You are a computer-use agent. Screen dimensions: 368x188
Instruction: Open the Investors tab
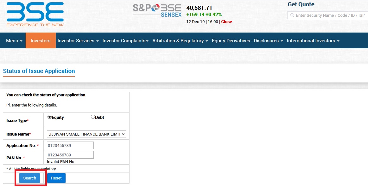pos(41,41)
